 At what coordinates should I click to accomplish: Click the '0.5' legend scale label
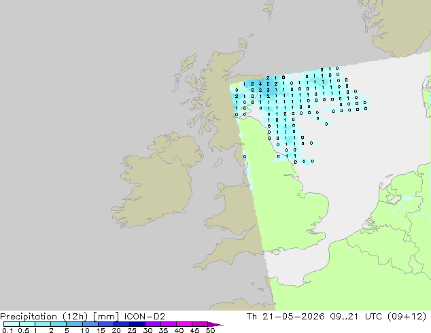click(24, 330)
